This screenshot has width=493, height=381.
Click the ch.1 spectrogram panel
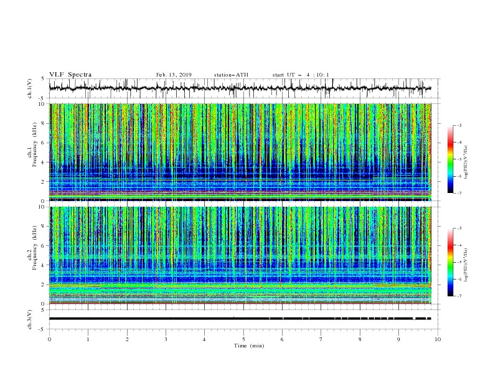click(x=240, y=152)
